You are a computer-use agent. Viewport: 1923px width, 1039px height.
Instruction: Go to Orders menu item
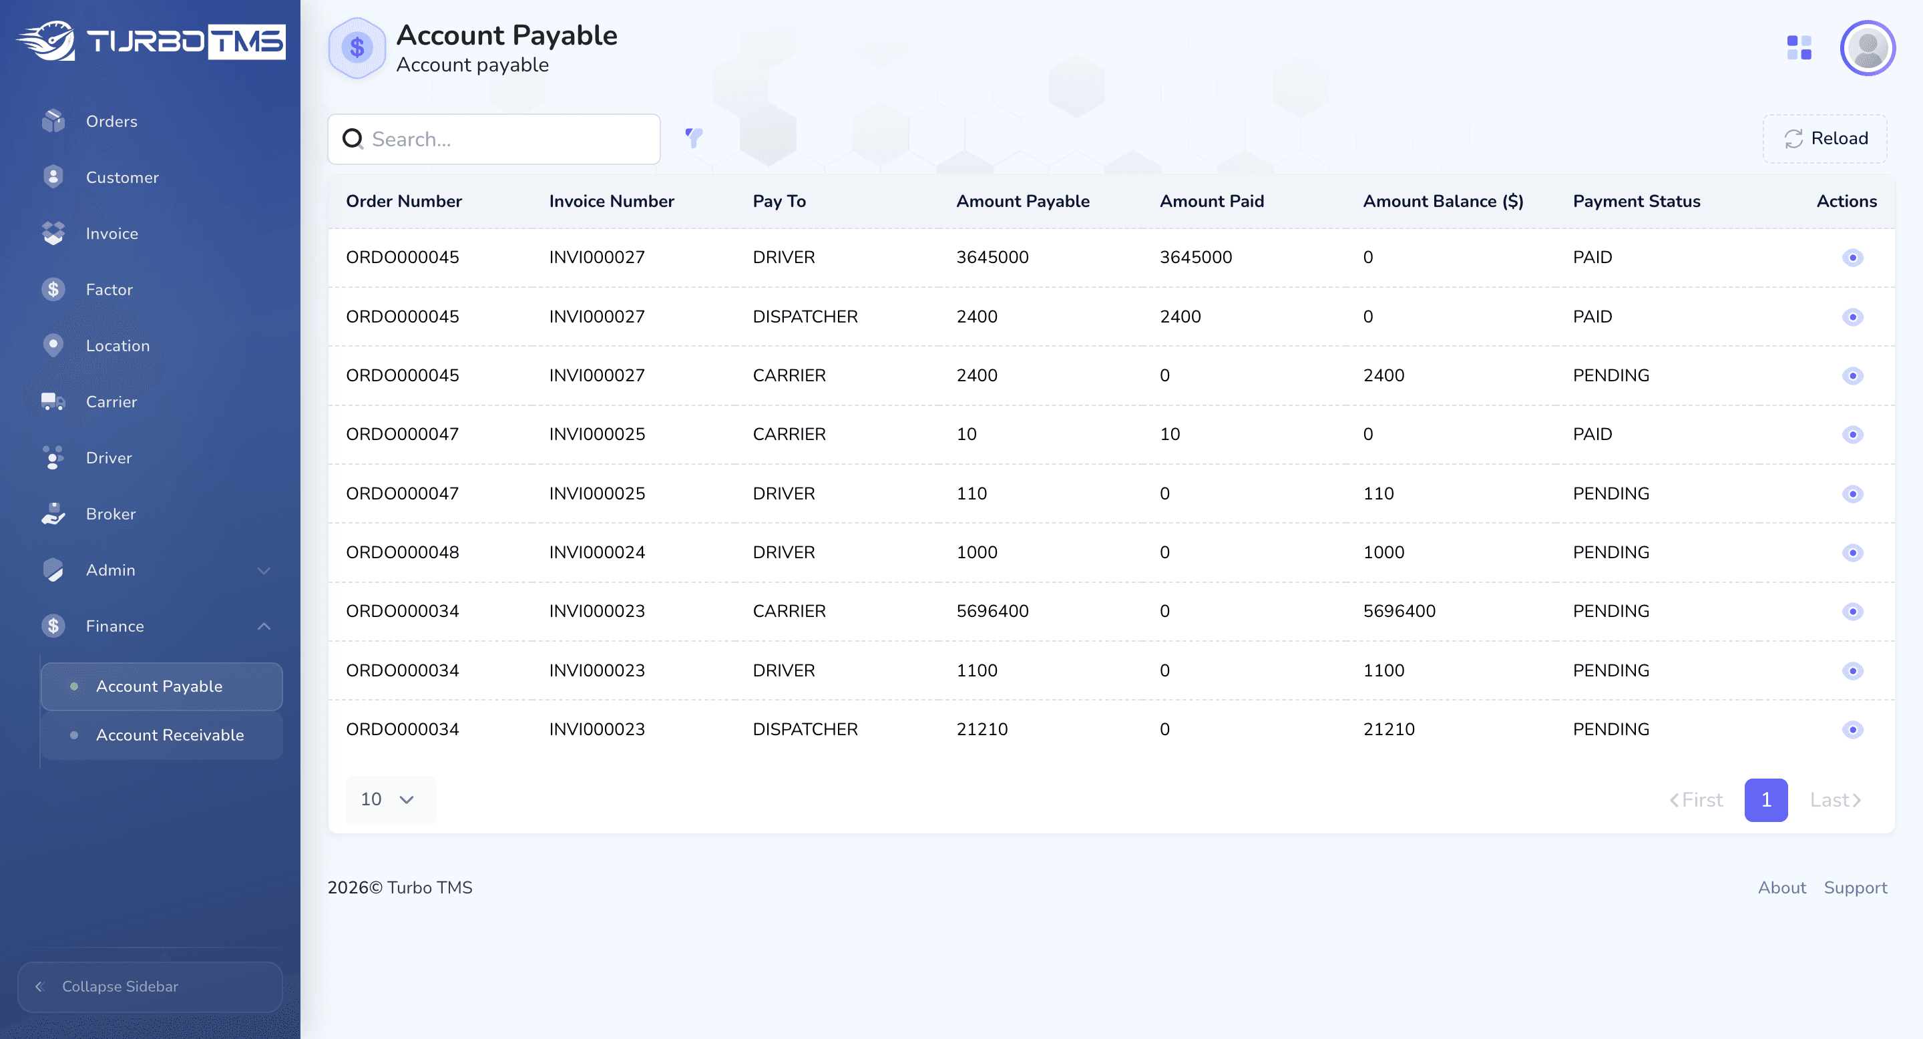[x=112, y=121]
